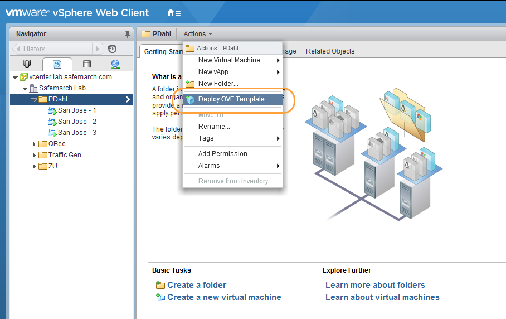
Task: Select the VMs and Templates navigator tab
Action: [x=56, y=64]
